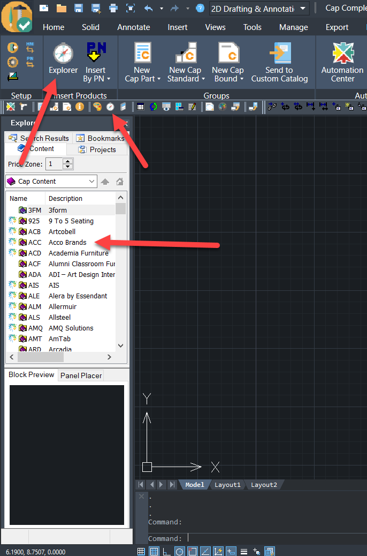The height and width of the screenshot is (556, 367).
Task: Click the New Cap Part icon
Action: point(142,53)
